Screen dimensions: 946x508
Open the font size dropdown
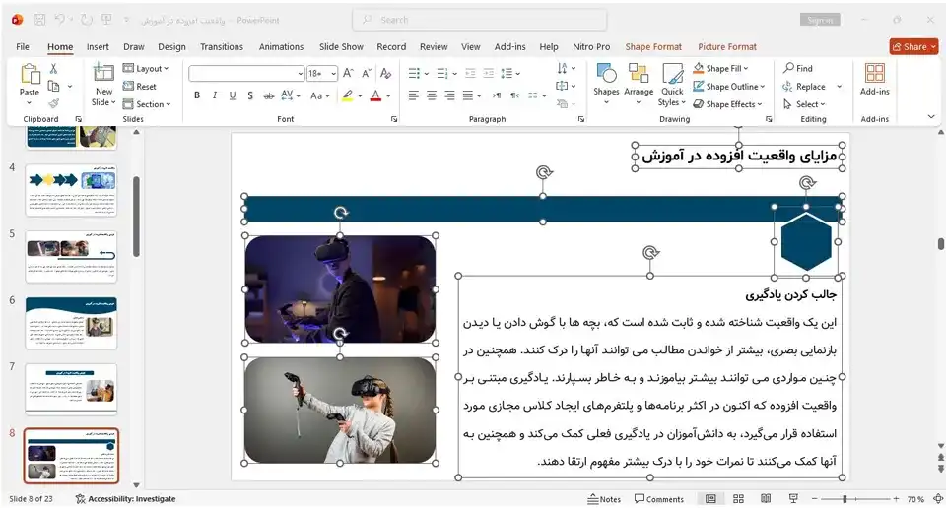(x=333, y=74)
